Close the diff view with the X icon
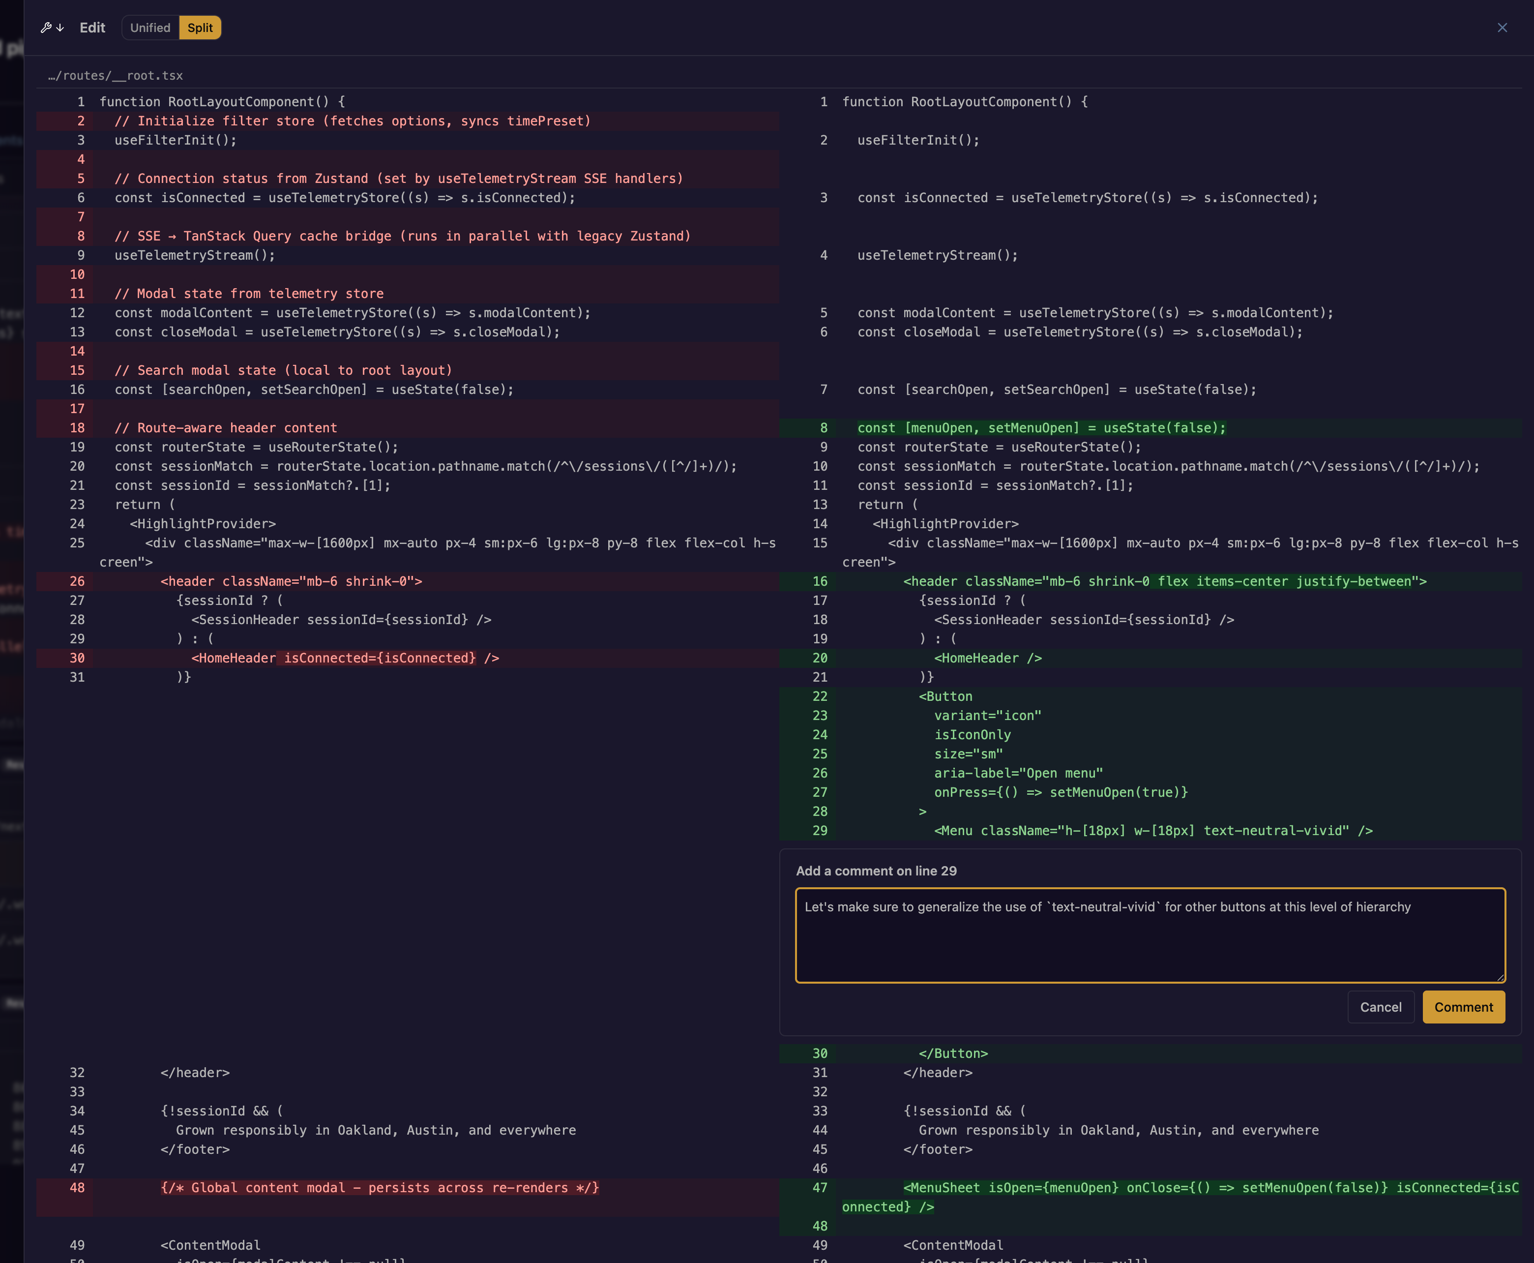The height and width of the screenshot is (1263, 1534). tap(1503, 28)
